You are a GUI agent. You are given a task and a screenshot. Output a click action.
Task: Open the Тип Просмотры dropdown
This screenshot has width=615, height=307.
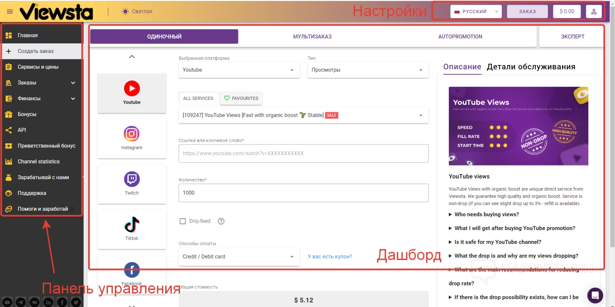coord(368,70)
